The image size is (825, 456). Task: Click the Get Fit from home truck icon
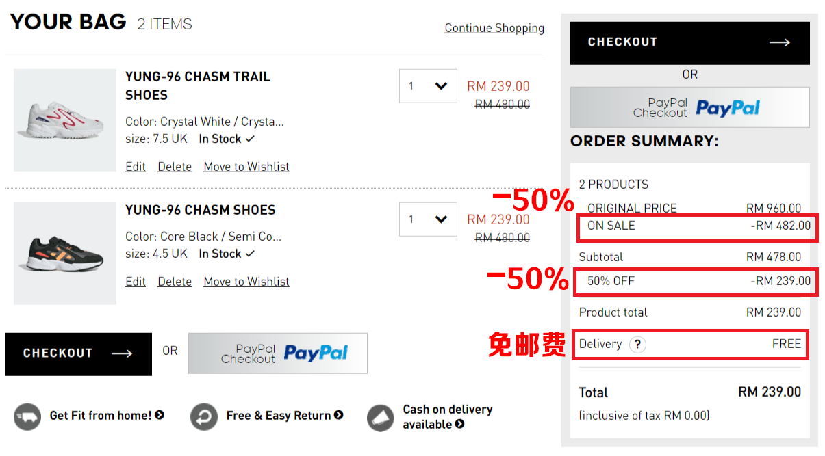pos(27,416)
